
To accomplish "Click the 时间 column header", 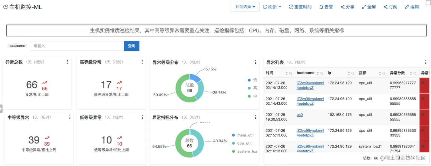I will point(269,73).
